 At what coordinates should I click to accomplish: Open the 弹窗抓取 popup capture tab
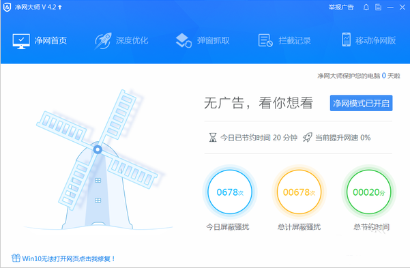pos(203,40)
